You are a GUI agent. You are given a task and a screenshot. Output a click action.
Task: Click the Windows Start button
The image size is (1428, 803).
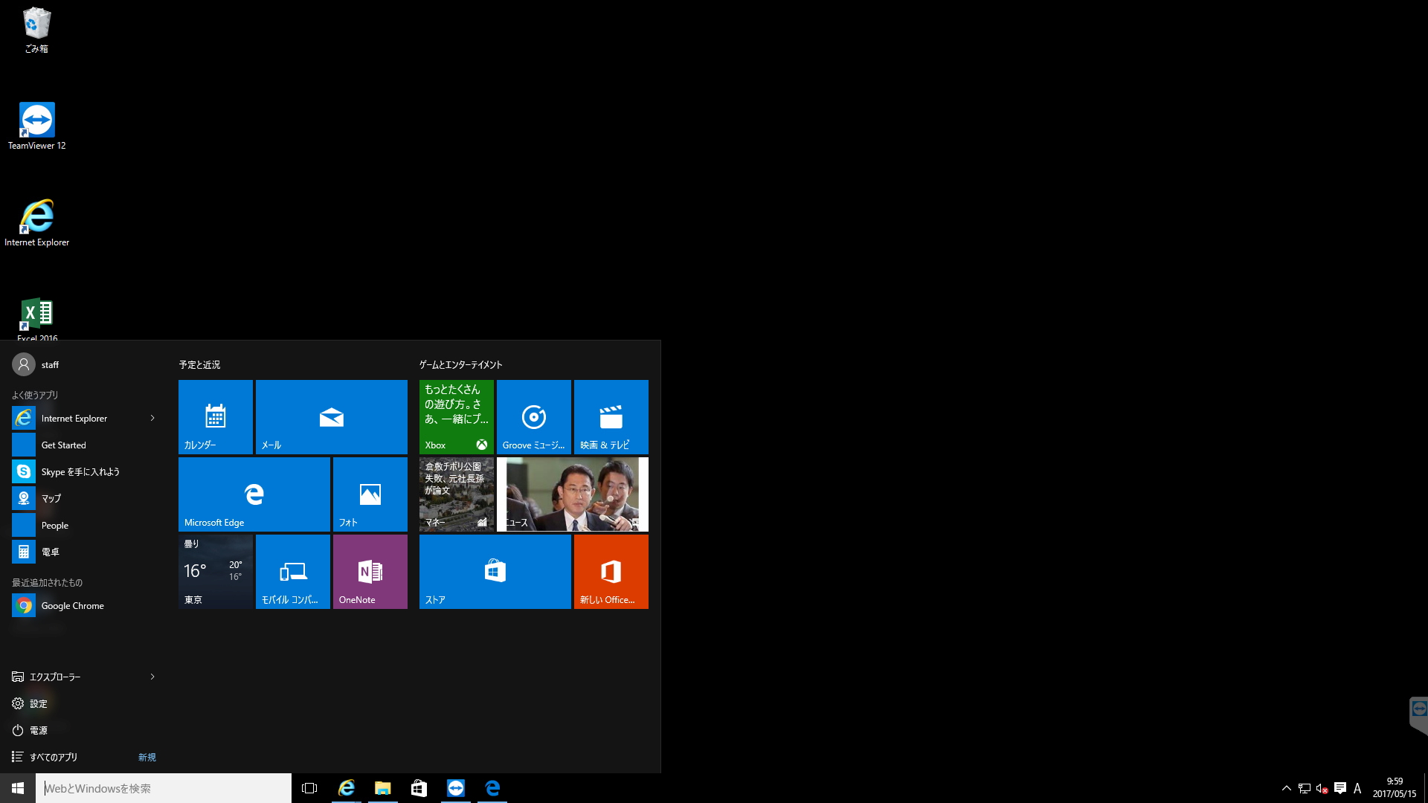tap(18, 788)
